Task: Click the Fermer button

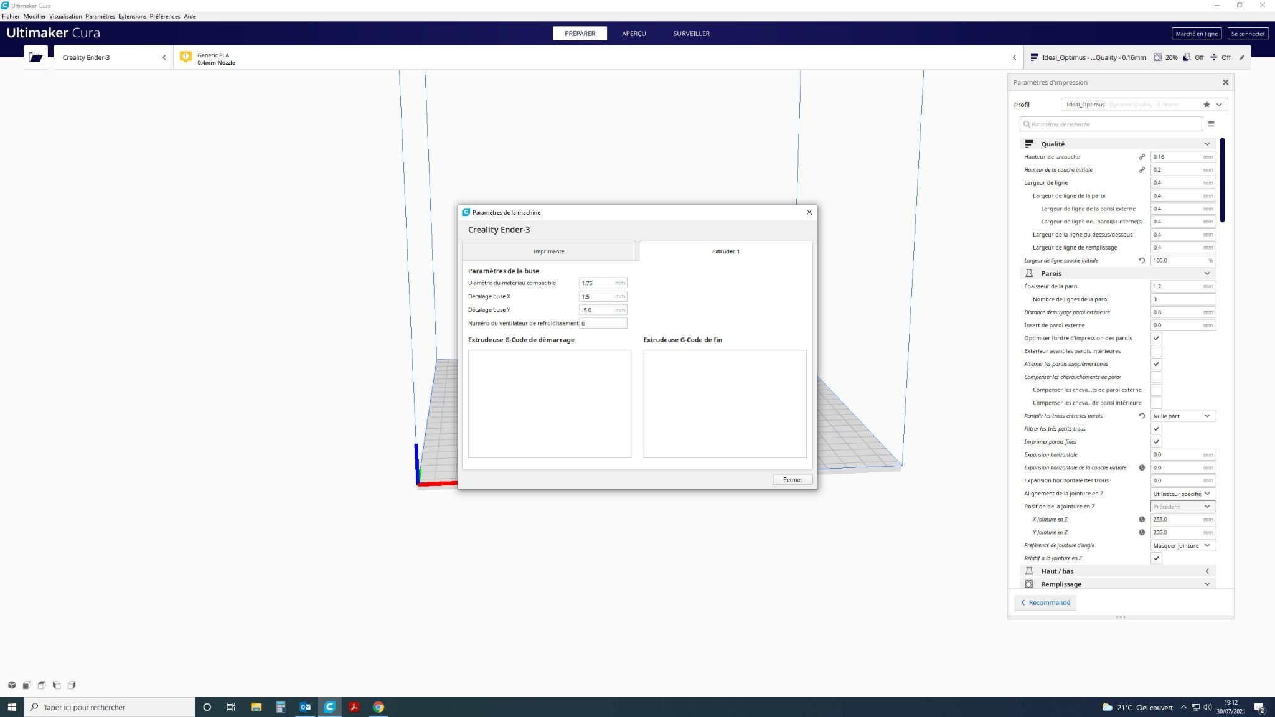Action: (793, 480)
